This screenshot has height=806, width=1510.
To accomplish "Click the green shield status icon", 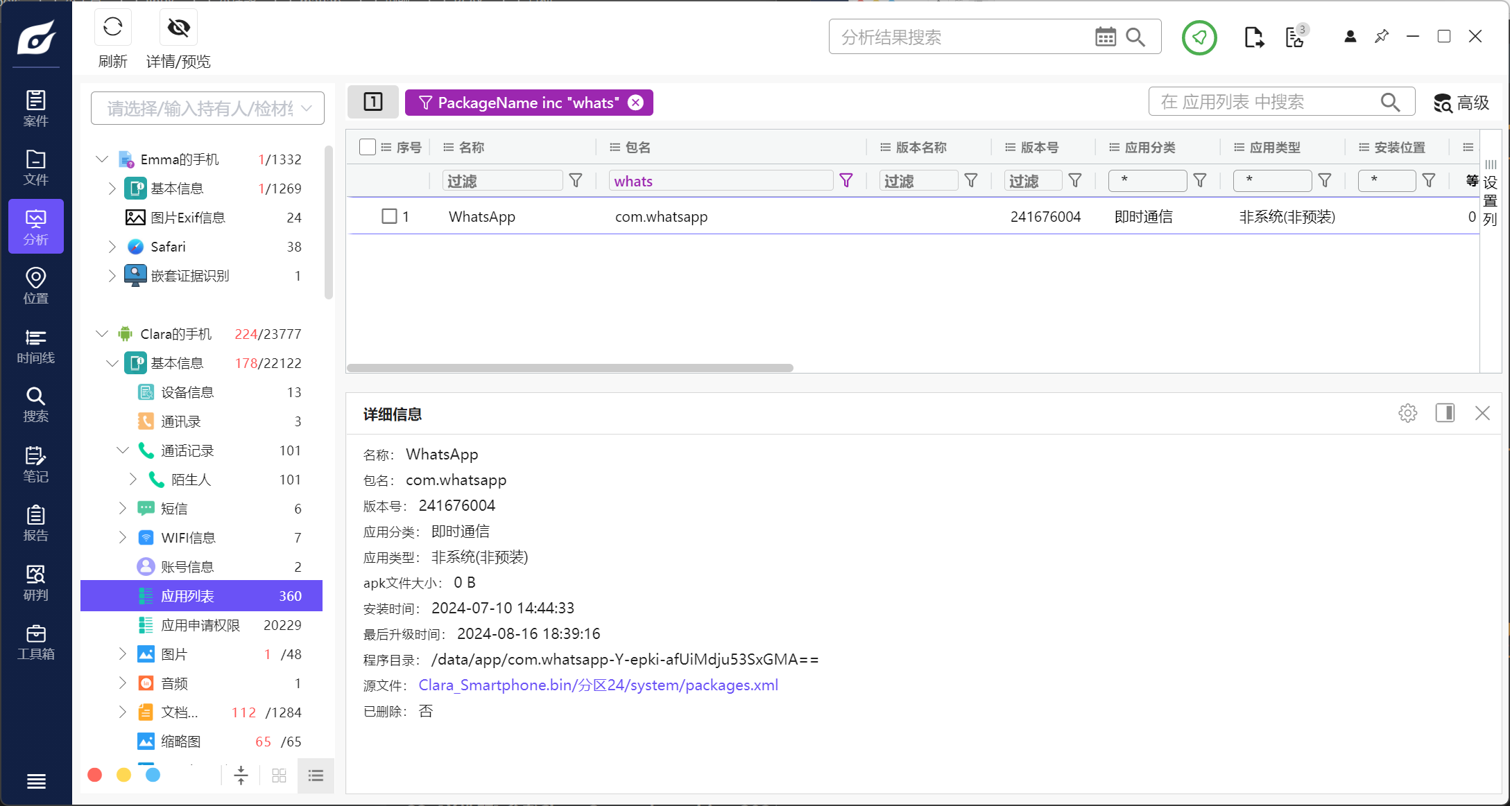I will pos(1199,37).
